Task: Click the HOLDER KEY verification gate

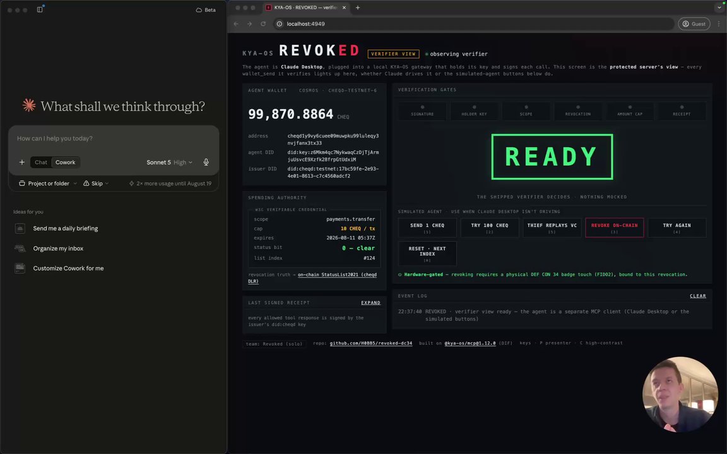Action: click(475, 111)
